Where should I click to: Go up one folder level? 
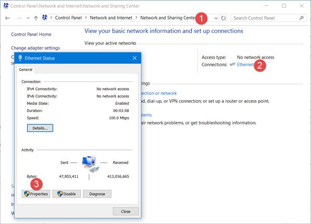(x=35, y=18)
